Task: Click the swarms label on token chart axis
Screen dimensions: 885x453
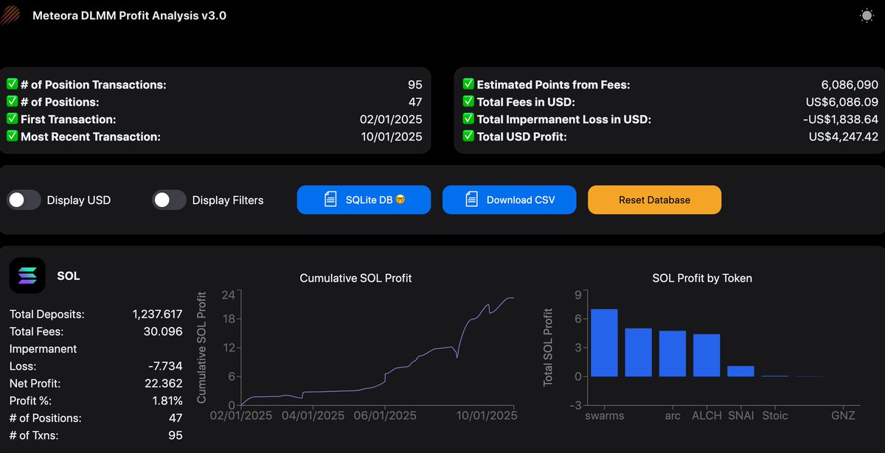Action: pyautogui.click(x=604, y=415)
